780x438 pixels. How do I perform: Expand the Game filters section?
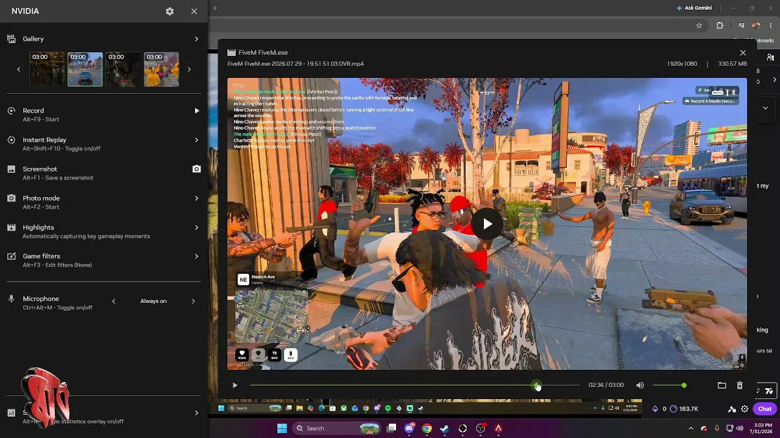196,256
